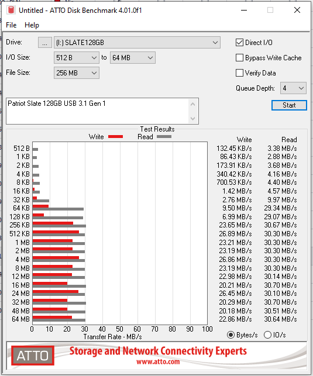This screenshot has height=376, width=313.
Task: Enable Bypass Write Cache checkbox
Action: click(x=239, y=57)
